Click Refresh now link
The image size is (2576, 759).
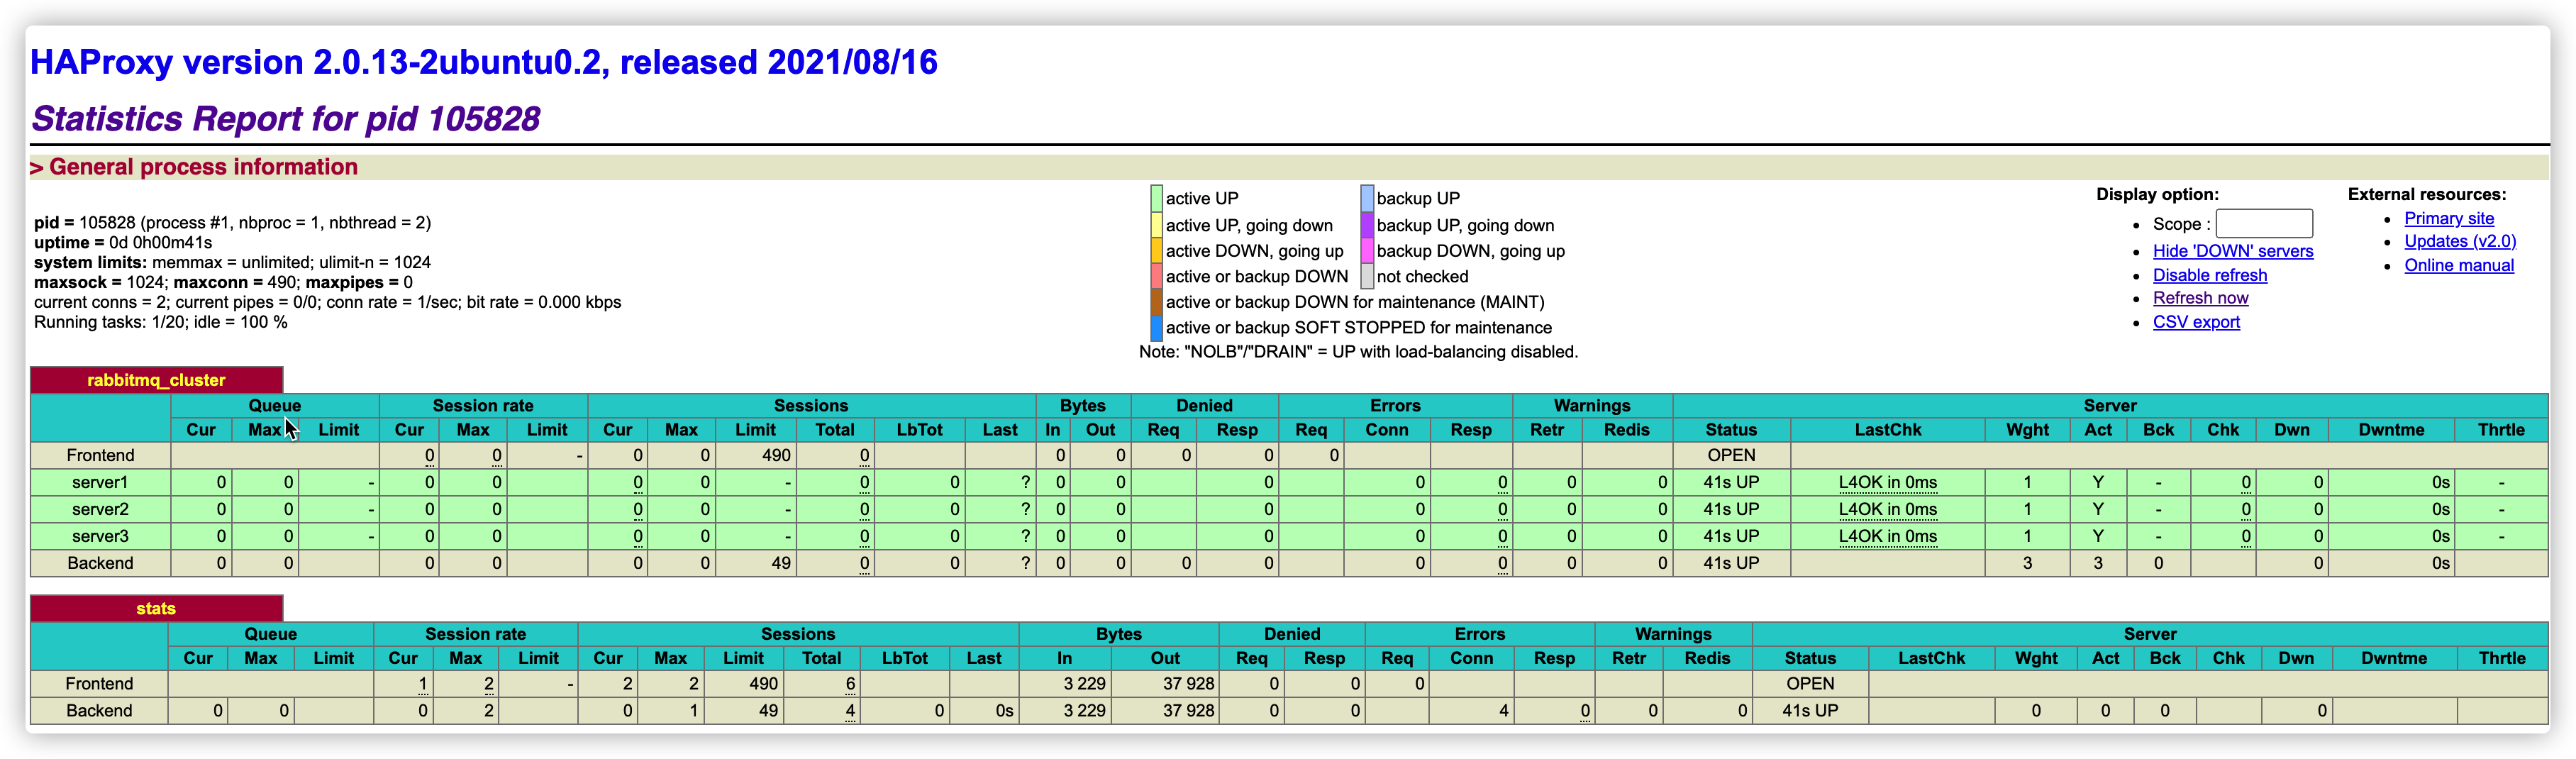pyautogui.click(x=2200, y=298)
